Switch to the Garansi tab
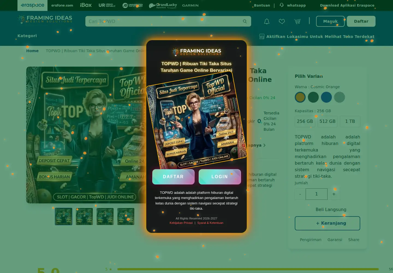This screenshot has height=273, width=393. point(335,240)
